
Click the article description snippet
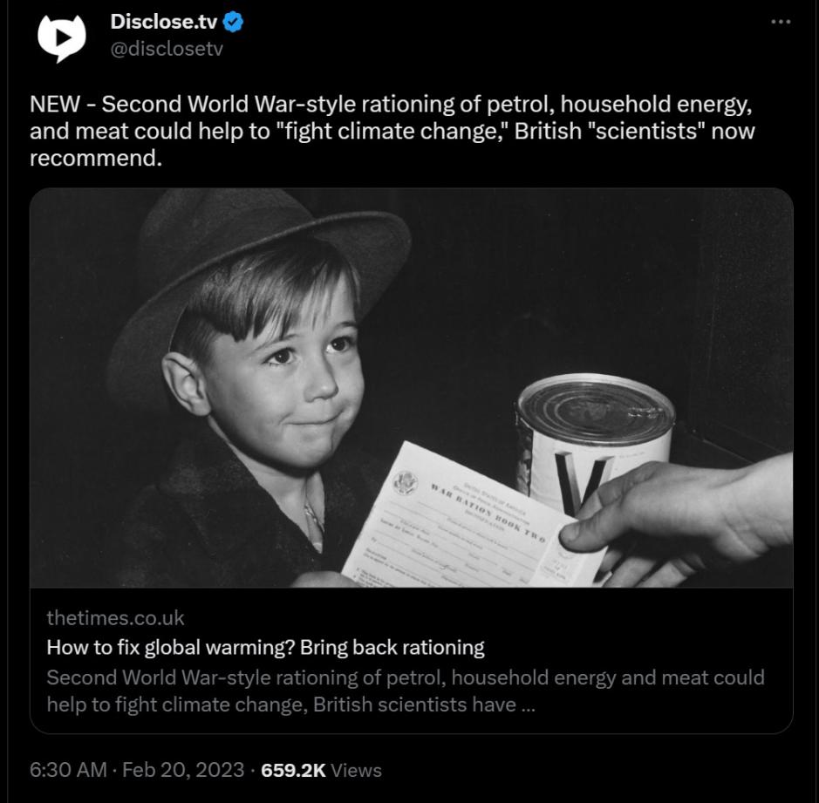405,690
